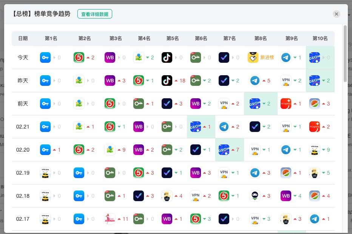Click the 【总榜】榜单竞争趋势 title
The width and height of the screenshot is (352, 234).
tap(41, 14)
